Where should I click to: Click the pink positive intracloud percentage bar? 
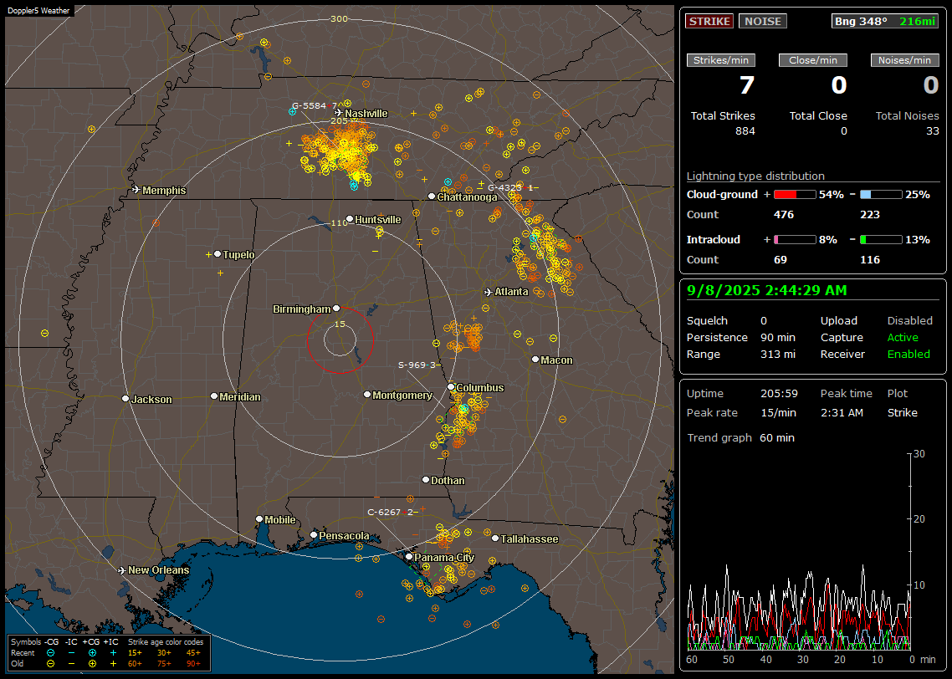(795, 240)
